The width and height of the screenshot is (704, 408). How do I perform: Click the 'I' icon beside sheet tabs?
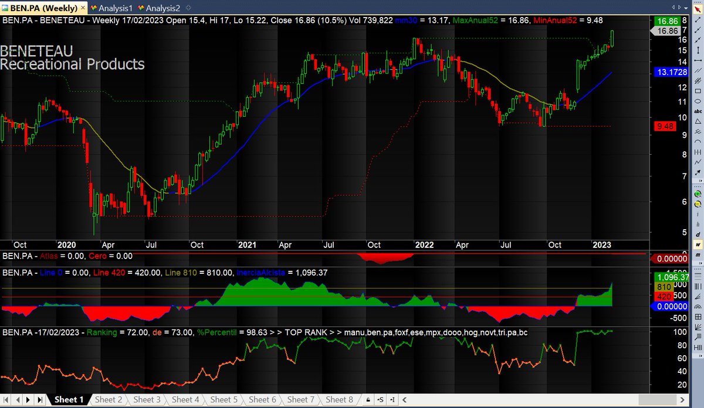(392, 400)
